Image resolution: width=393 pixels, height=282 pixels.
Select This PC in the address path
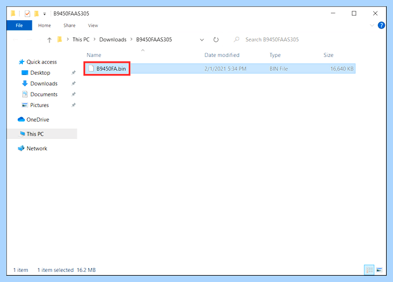point(81,39)
